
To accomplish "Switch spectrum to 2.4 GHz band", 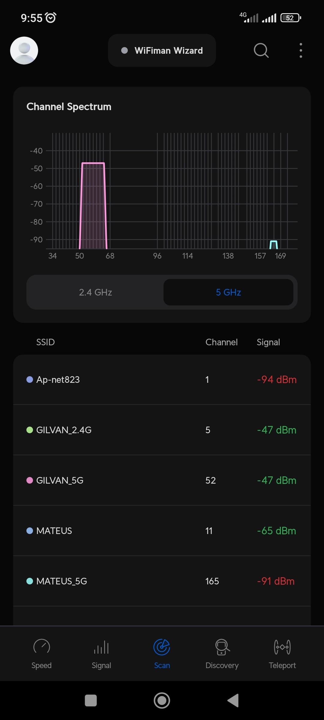I will click(95, 292).
